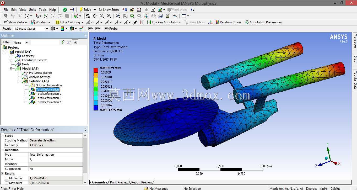Click the vector display arrows icon
Viewport: 357px width, 190px height.
coord(81,29)
